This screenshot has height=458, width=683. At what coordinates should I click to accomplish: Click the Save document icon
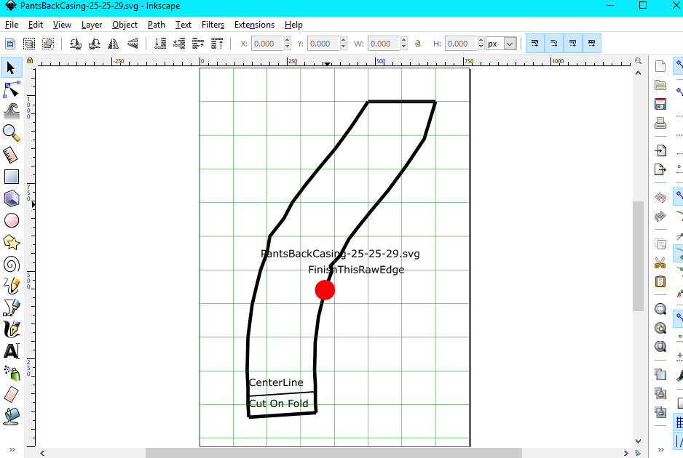coord(660,104)
